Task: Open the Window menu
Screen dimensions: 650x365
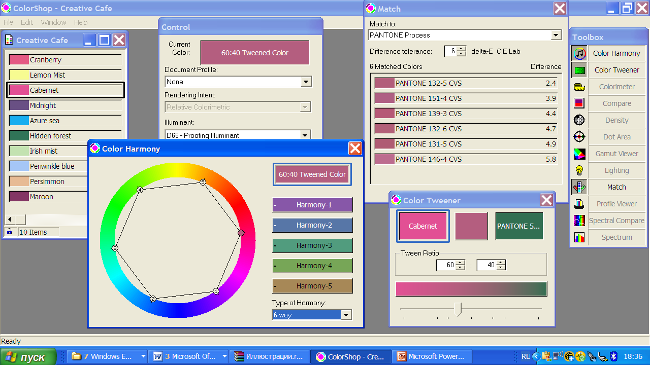Action: coord(54,22)
